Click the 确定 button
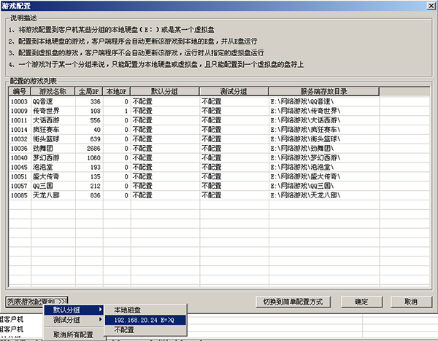Viewport: 438px width, 341px height. pyautogui.click(x=361, y=301)
